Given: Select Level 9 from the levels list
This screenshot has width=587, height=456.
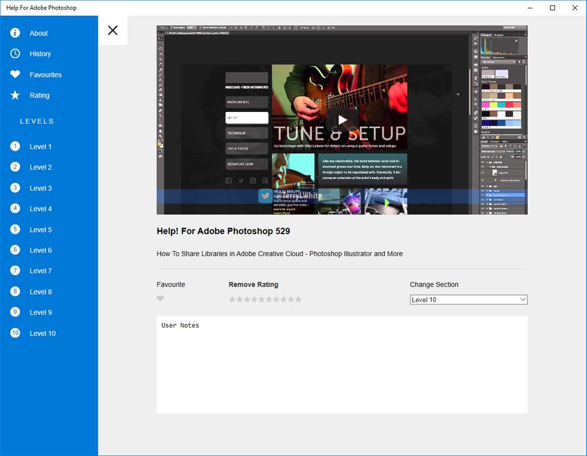Looking at the screenshot, I should pyautogui.click(x=40, y=312).
